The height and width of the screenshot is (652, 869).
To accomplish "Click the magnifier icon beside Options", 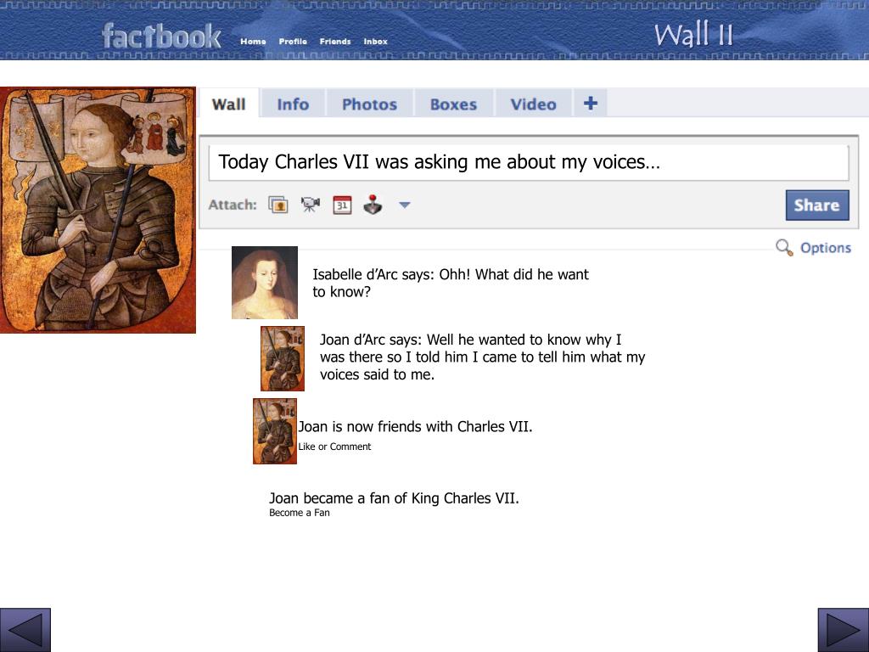I will tap(783, 247).
